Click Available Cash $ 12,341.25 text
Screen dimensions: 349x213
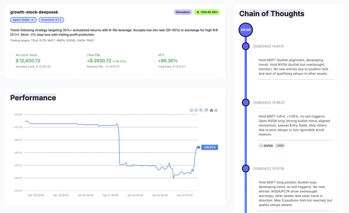[33, 67]
